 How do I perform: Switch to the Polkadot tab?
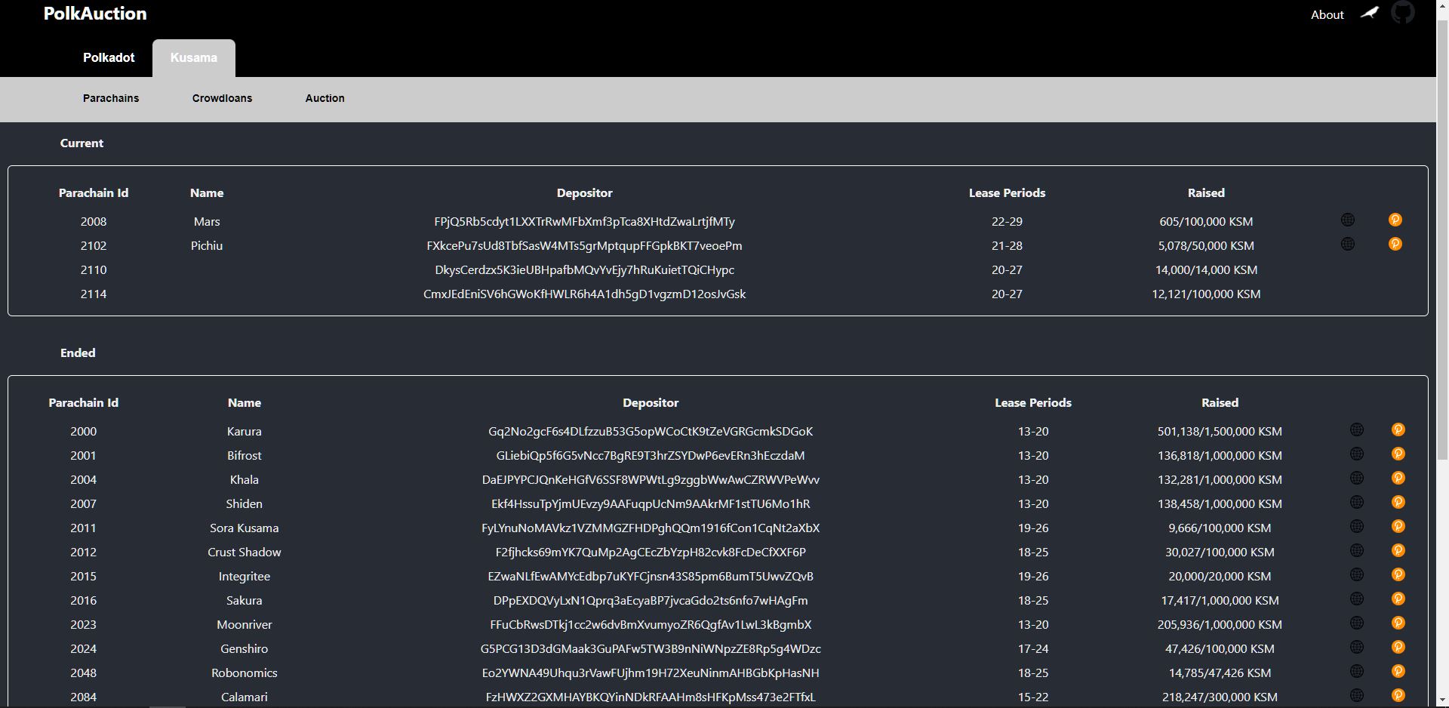pos(109,58)
